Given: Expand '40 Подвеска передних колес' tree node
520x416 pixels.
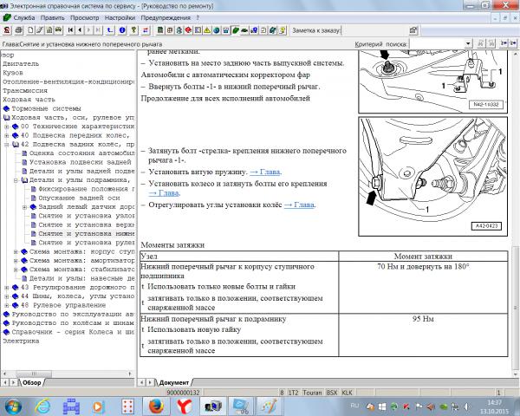Looking at the screenshot, I should pos(6,135).
